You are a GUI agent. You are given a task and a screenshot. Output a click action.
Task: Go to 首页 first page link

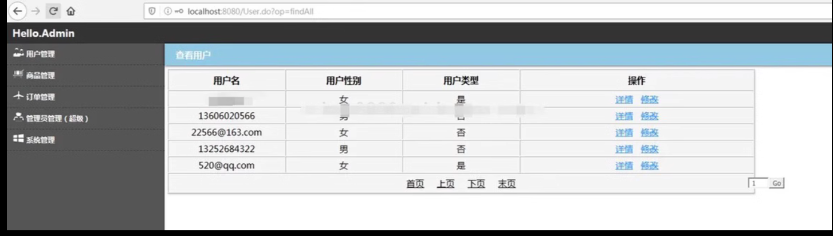click(415, 184)
